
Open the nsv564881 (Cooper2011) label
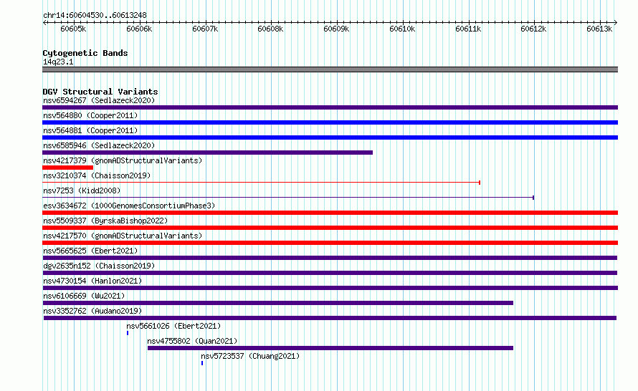coord(90,130)
